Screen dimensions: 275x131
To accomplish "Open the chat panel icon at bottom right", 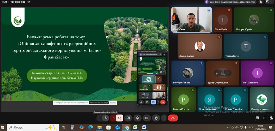I will pos(257,118).
